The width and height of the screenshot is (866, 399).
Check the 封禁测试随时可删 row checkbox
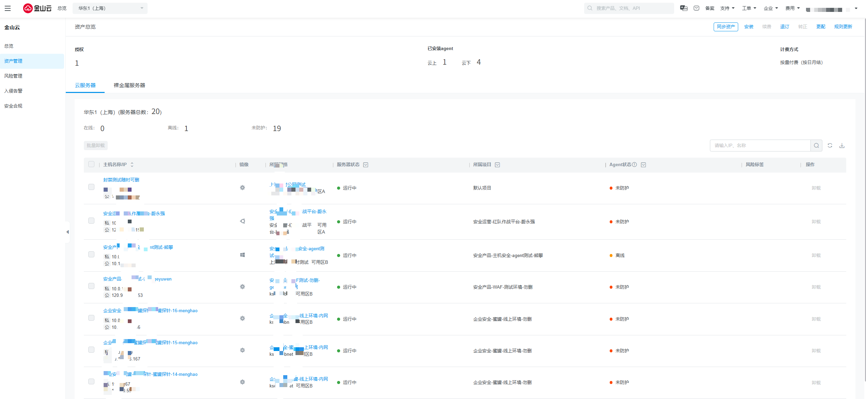tap(91, 187)
